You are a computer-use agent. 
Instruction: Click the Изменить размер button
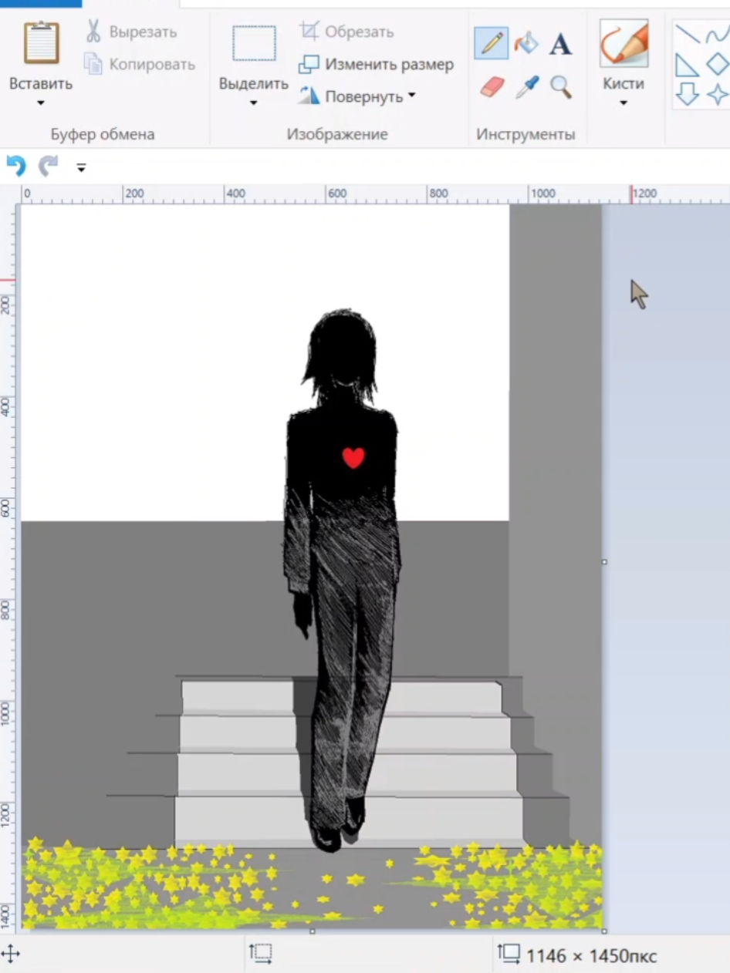377,64
